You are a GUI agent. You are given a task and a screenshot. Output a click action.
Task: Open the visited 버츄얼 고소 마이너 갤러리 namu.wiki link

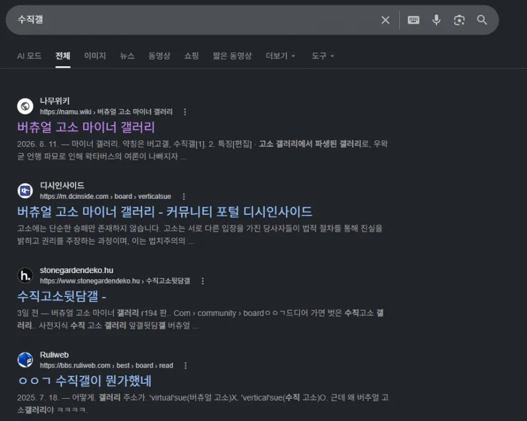point(86,128)
